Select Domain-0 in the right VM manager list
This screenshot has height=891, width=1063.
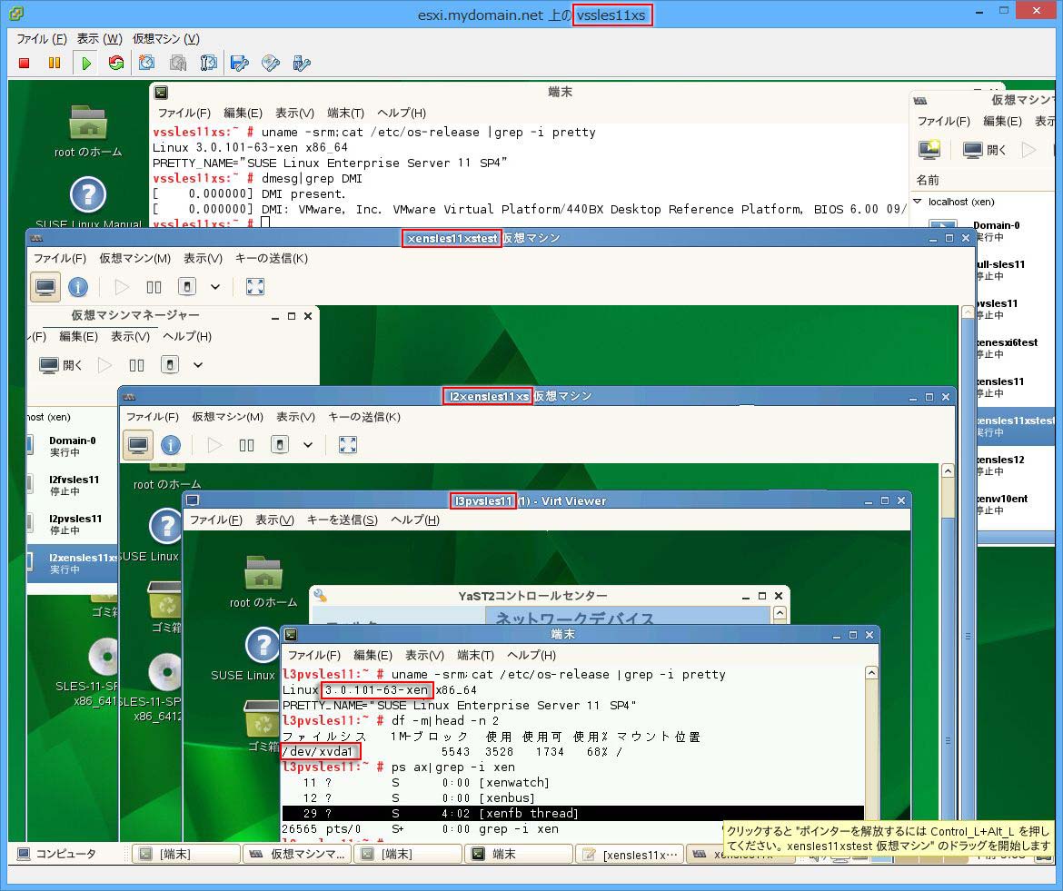click(x=982, y=231)
